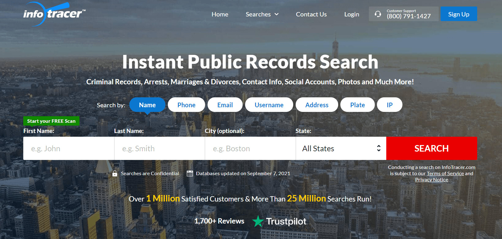Switch to Plate search tab

coord(357,105)
